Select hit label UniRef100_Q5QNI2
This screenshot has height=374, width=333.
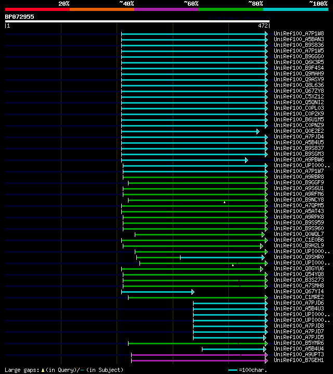299,102
